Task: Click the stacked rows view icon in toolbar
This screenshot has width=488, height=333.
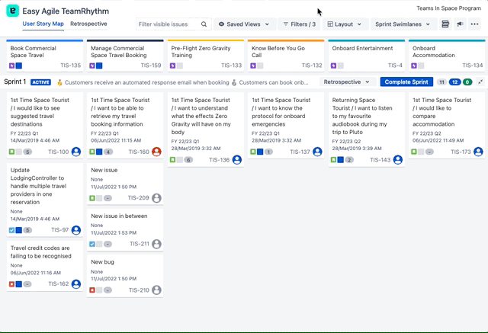Action: (445, 24)
